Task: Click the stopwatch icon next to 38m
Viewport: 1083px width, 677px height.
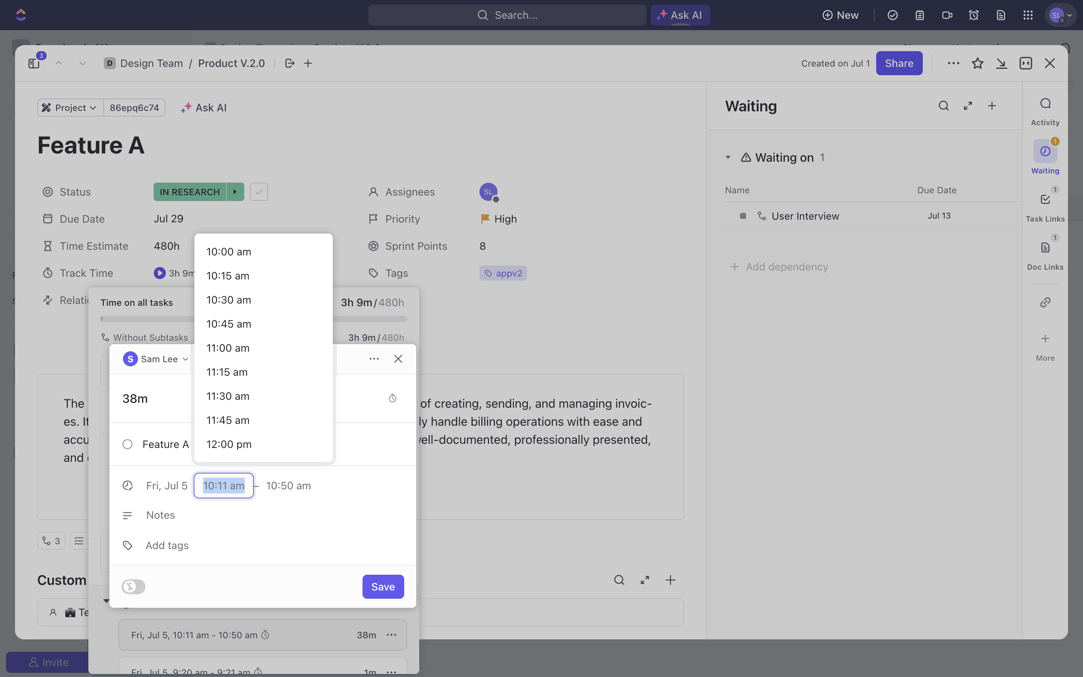Action: 393,399
